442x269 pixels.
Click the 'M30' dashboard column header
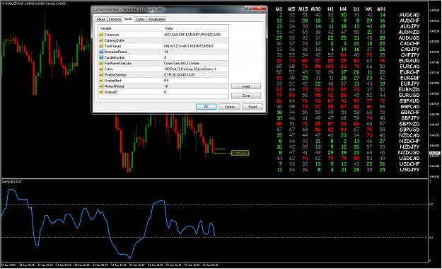[315, 9]
